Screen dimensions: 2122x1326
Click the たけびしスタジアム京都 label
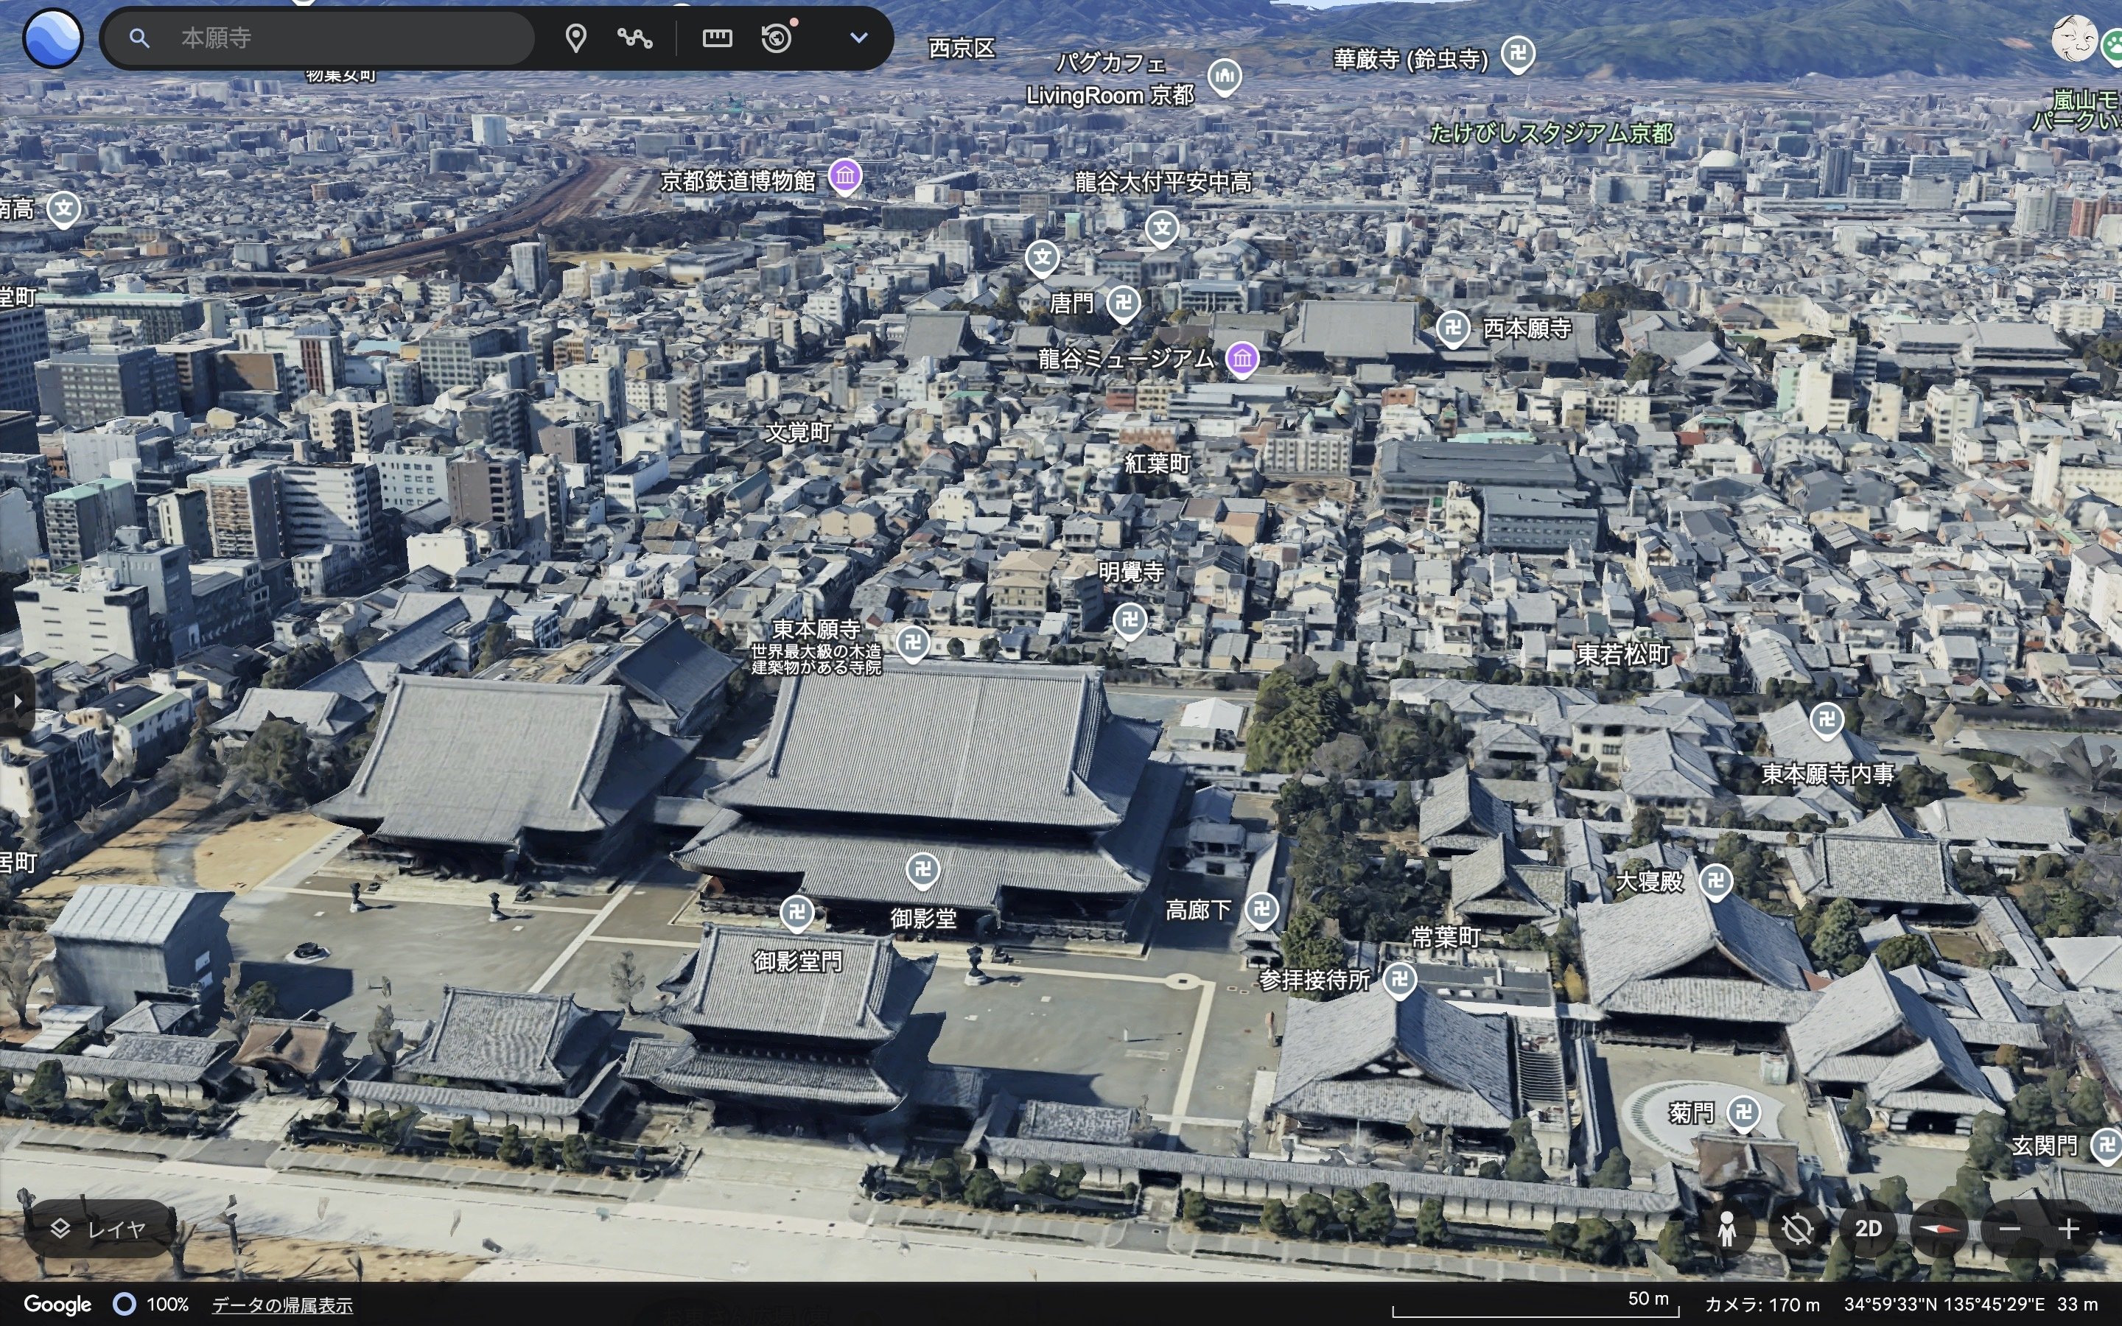point(1551,133)
